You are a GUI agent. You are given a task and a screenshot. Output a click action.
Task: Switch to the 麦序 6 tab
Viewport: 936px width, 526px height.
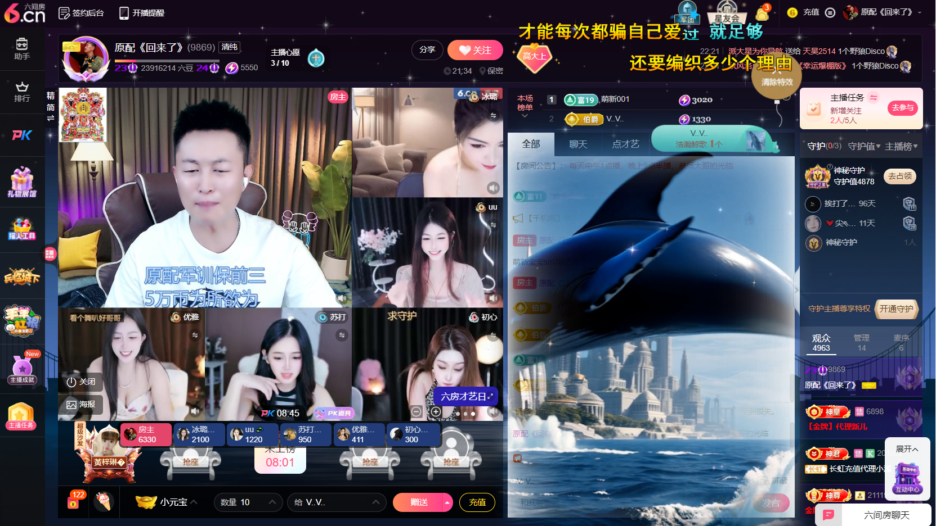901,343
